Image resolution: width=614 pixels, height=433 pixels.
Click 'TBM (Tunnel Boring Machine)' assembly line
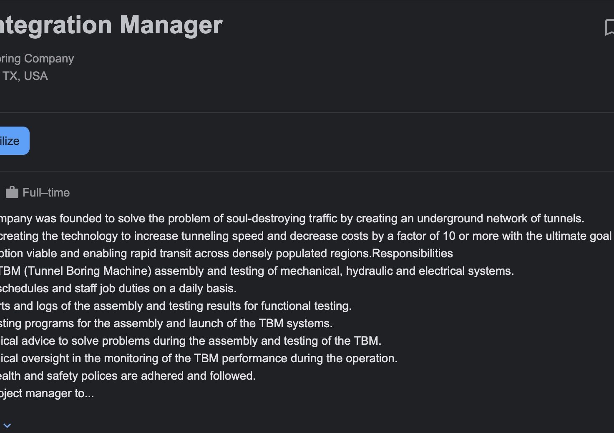(257, 271)
